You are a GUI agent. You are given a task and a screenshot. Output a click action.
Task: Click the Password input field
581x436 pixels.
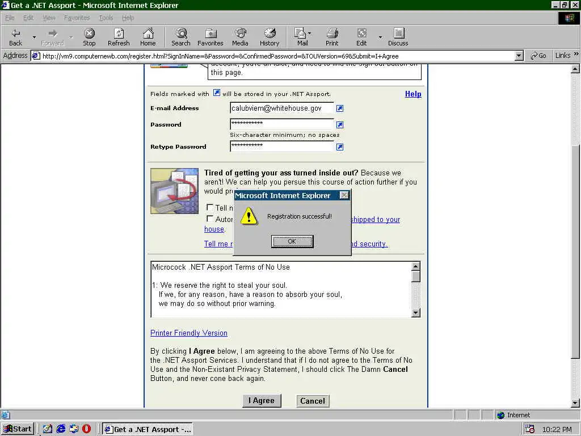tap(281, 124)
